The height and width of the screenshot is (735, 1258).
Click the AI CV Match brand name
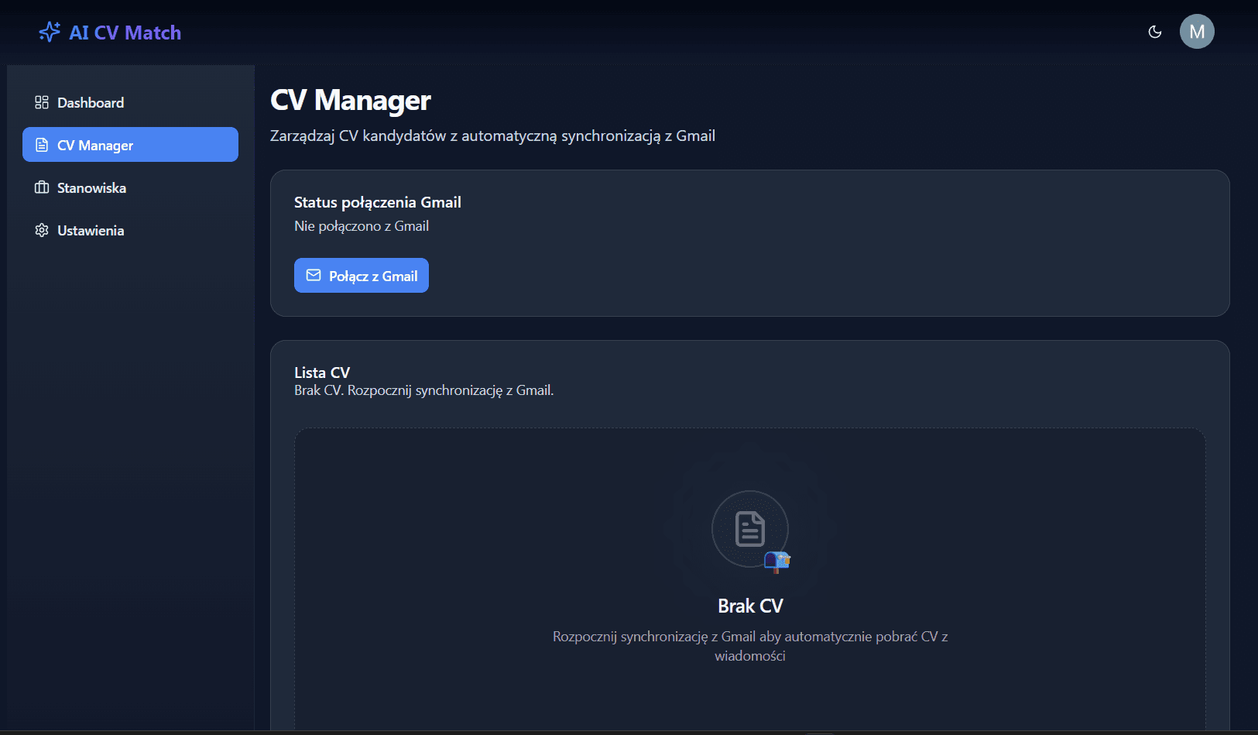click(x=125, y=32)
